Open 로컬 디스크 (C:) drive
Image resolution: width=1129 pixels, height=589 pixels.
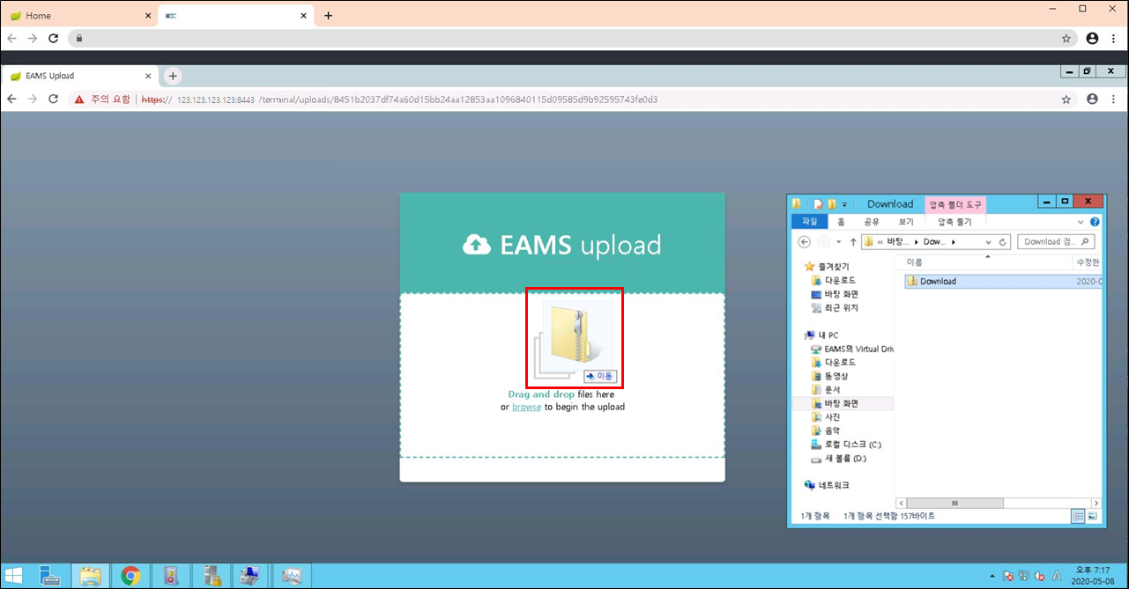tap(845, 445)
